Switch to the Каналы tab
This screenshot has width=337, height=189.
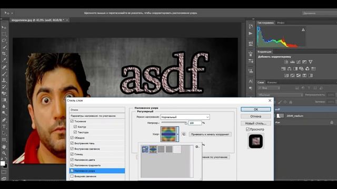pos(272,82)
